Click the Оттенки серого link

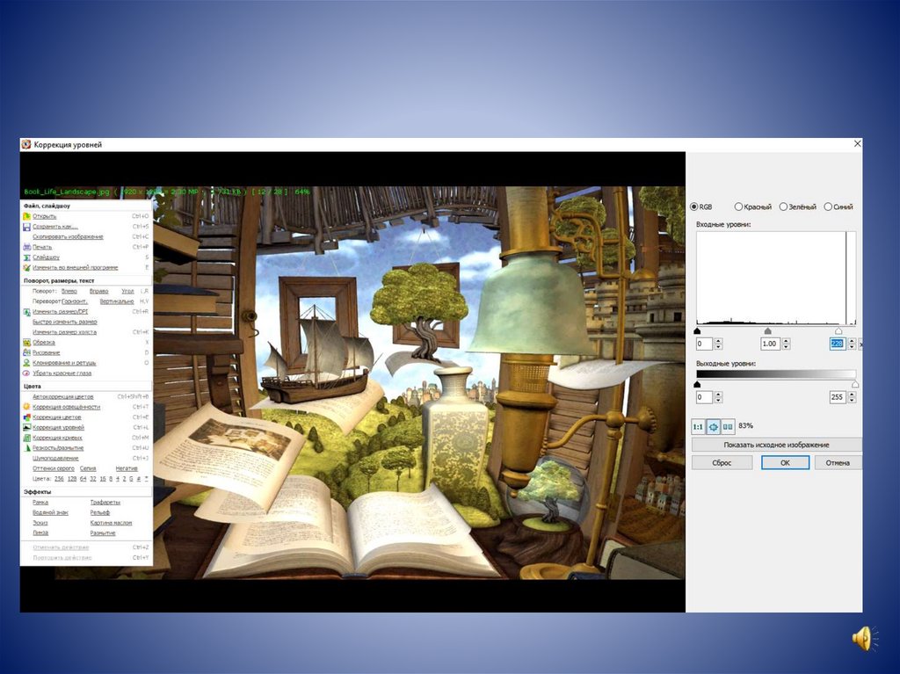[x=54, y=469]
